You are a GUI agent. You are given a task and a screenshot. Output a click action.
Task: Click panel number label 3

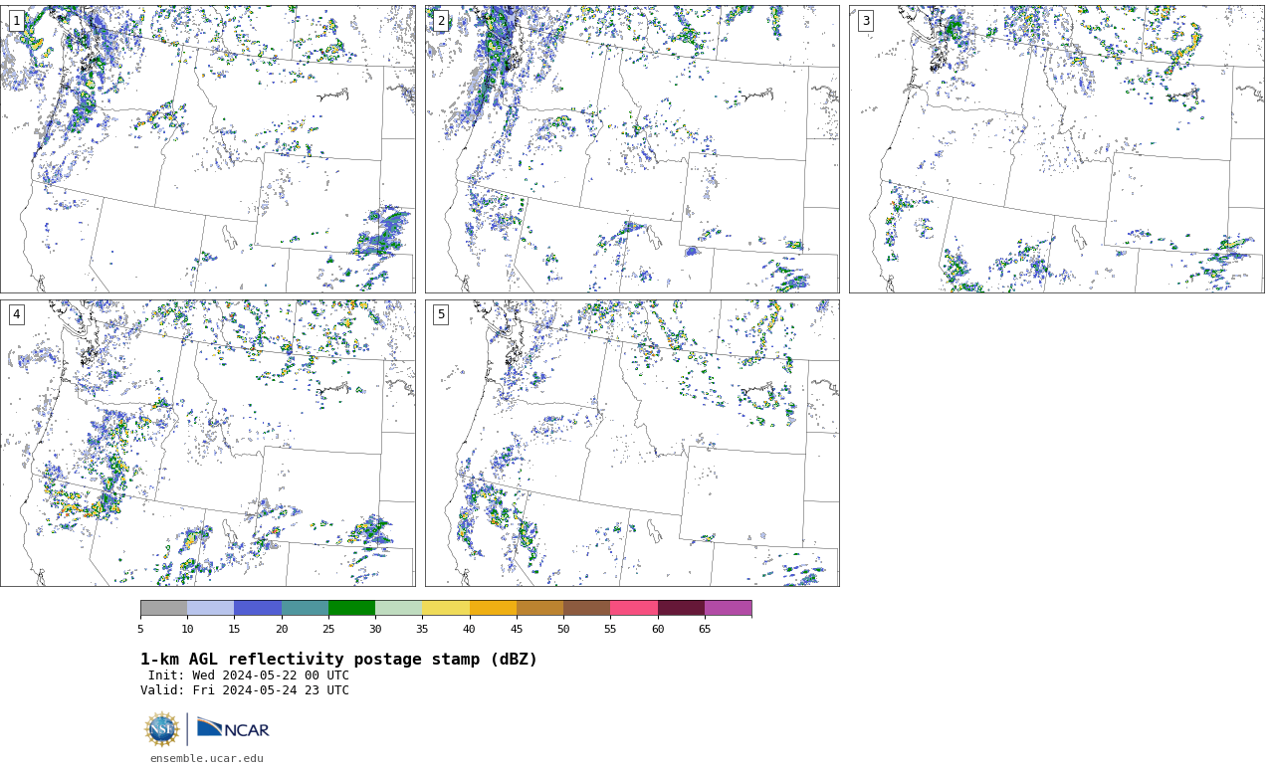coord(866,21)
